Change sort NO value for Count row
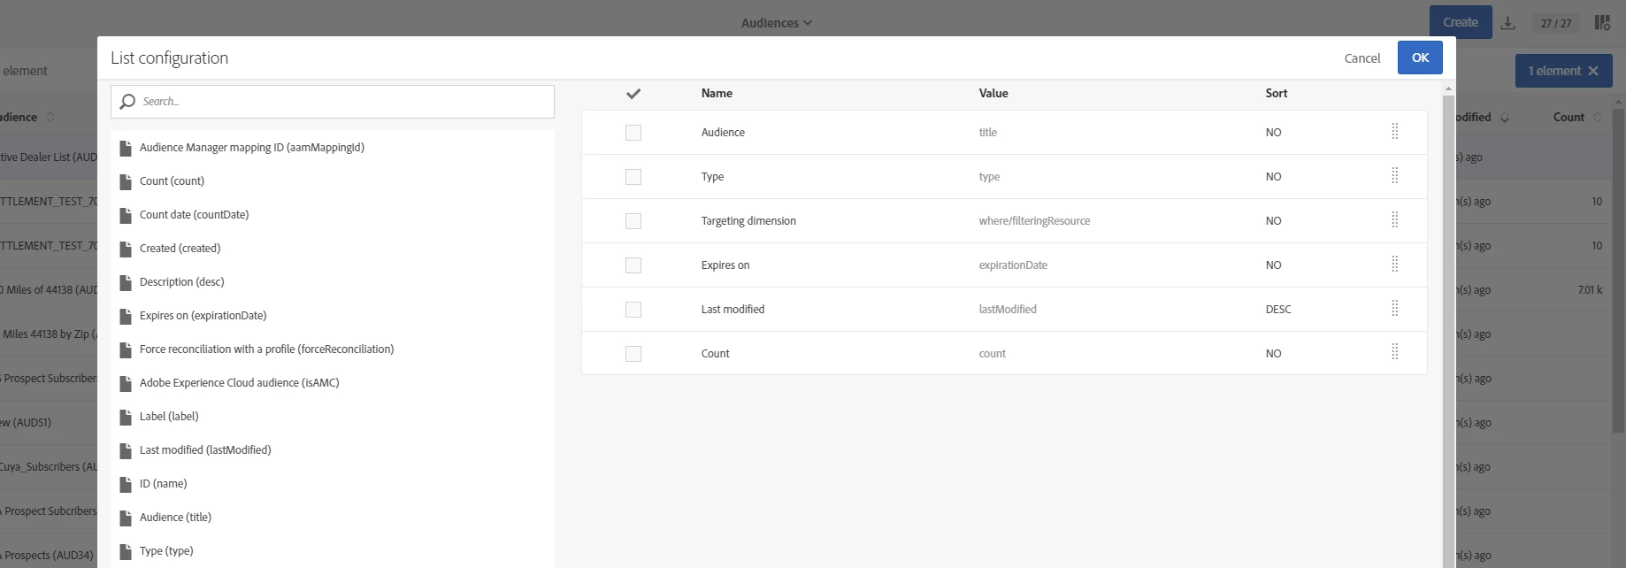 point(1273,354)
